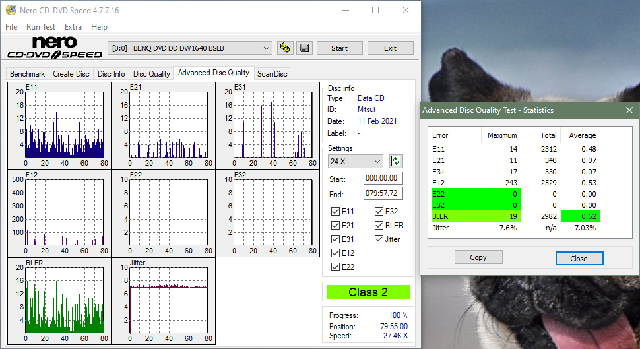The width and height of the screenshot is (640, 349).
Task: Close the Statistics dialog with the X
Action: pos(629,110)
